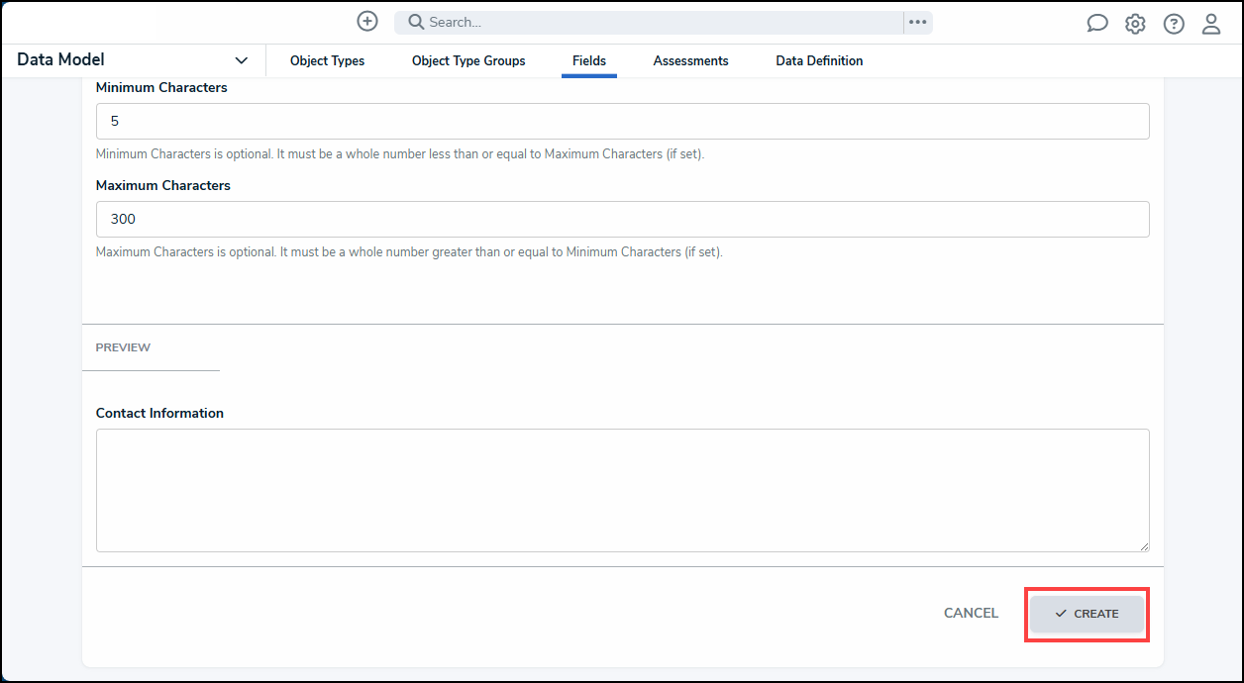
Task: Go to the Assessments tab
Action: 690,61
